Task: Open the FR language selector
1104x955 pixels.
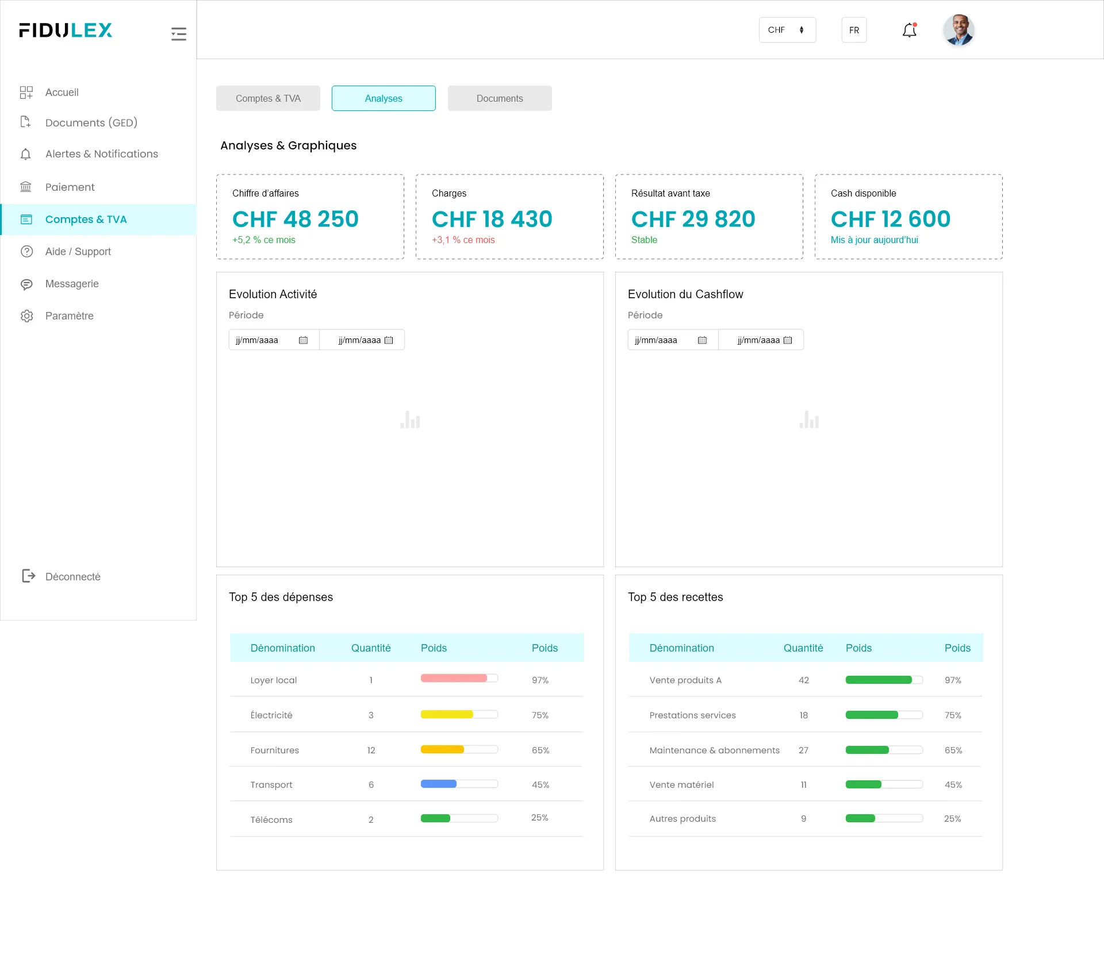Action: coord(854,30)
